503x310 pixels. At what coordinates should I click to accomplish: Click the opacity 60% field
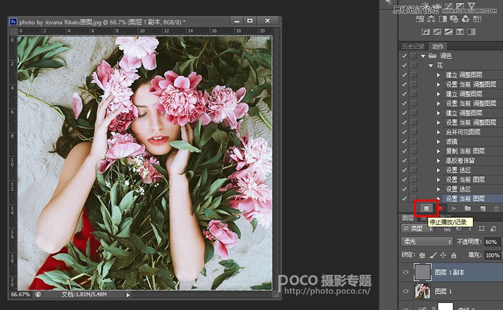tap(492, 242)
